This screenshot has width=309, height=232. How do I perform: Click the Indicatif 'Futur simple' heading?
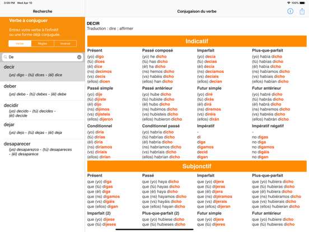(209, 88)
